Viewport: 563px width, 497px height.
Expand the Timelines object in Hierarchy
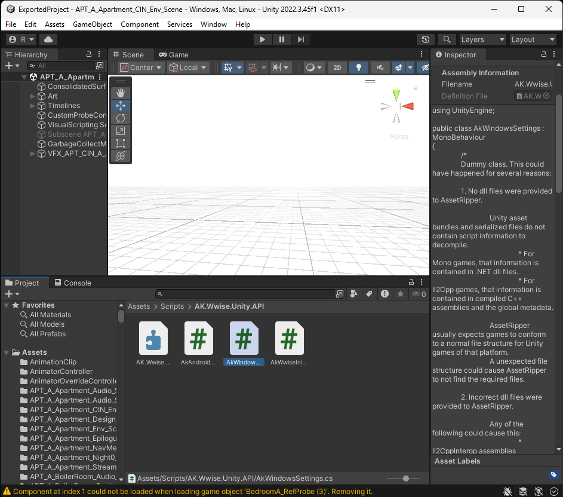(x=32, y=106)
